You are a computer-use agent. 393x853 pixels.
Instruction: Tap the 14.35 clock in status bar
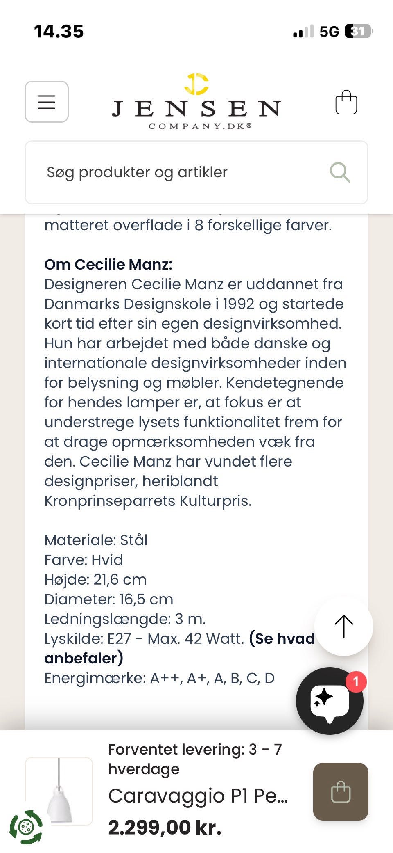(x=59, y=32)
